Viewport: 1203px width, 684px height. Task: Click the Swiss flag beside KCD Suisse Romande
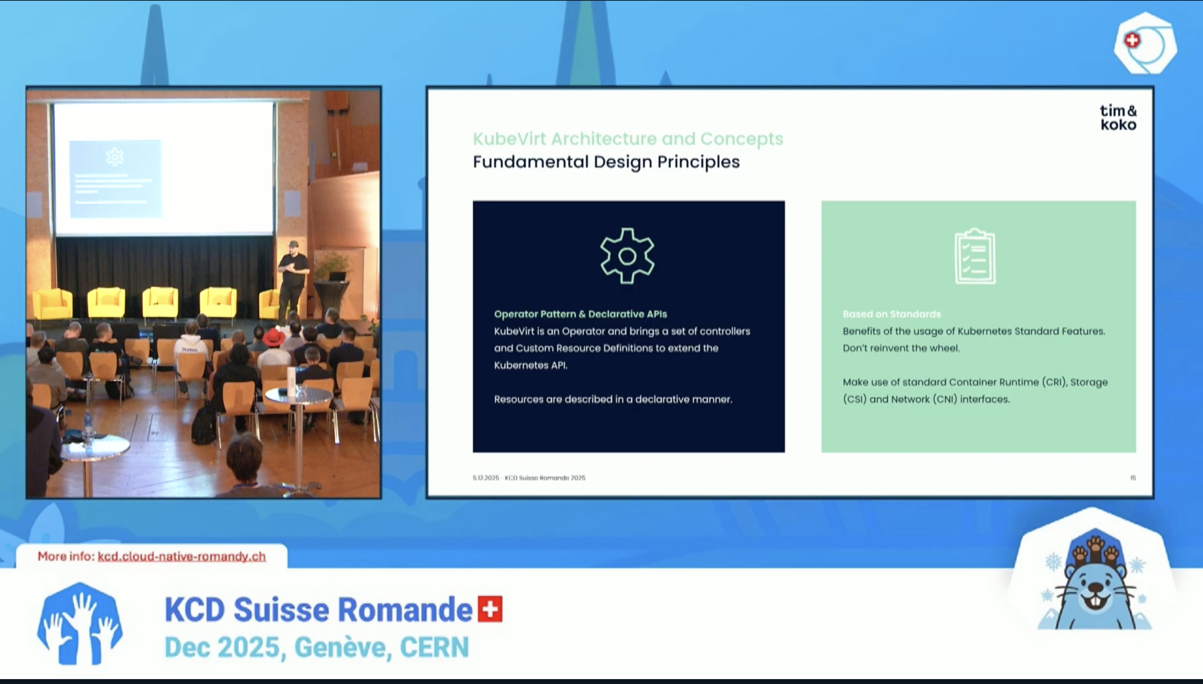point(490,609)
